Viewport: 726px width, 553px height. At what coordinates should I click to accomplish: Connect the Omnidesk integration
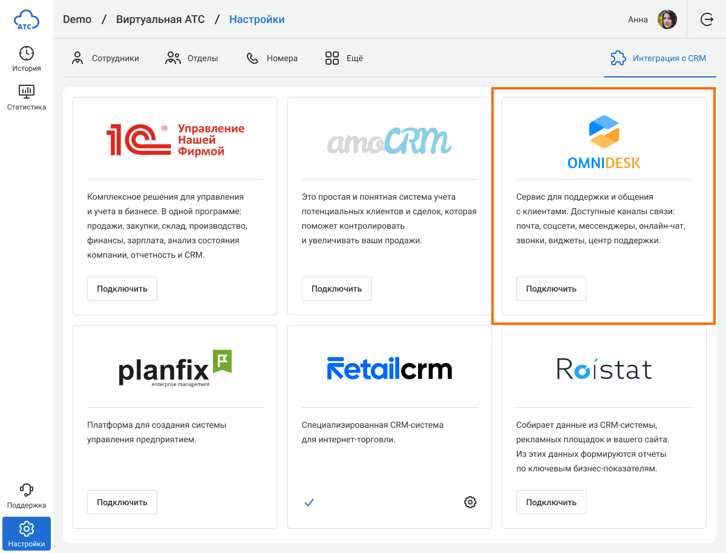551,289
